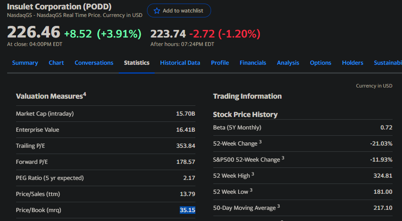
Task: Click the At close: 04:00PM EDT text
Action: 35,44
